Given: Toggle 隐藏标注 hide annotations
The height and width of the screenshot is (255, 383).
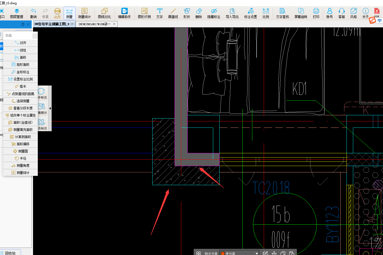Looking at the screenshot, I should point(214,13).
